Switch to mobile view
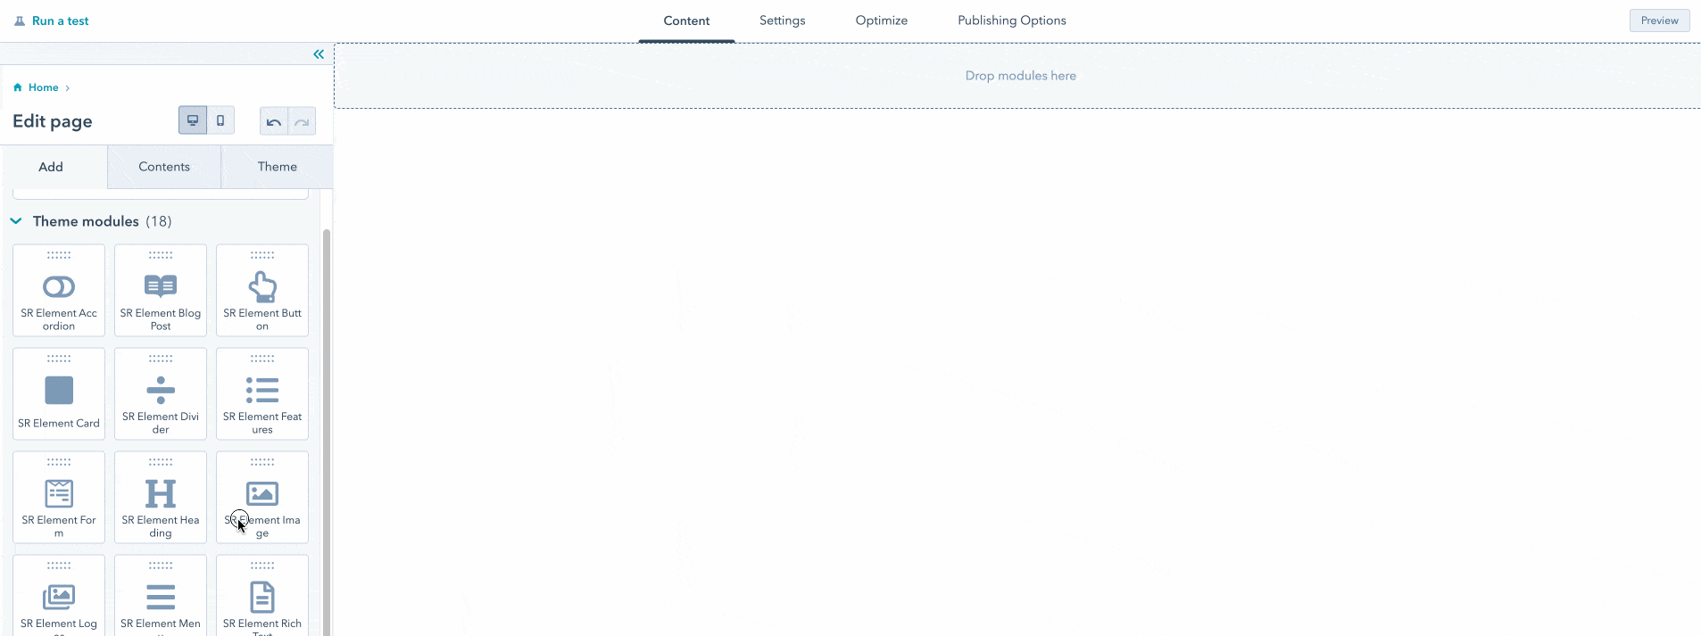 pyautogui.click(x=220, y=120)
